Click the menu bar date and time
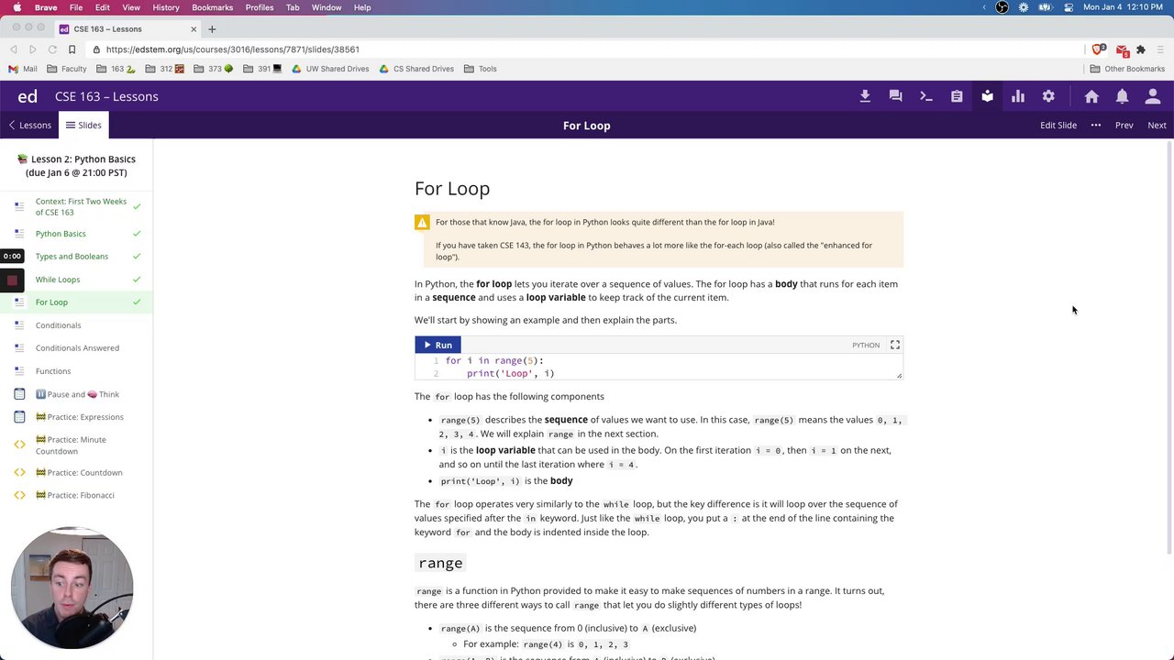Screen dimensions: 1174x660 coord(1124,7)
